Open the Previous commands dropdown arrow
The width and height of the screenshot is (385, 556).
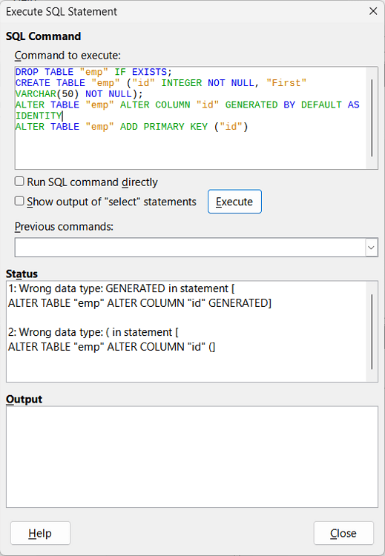click(x=371, y=248)
